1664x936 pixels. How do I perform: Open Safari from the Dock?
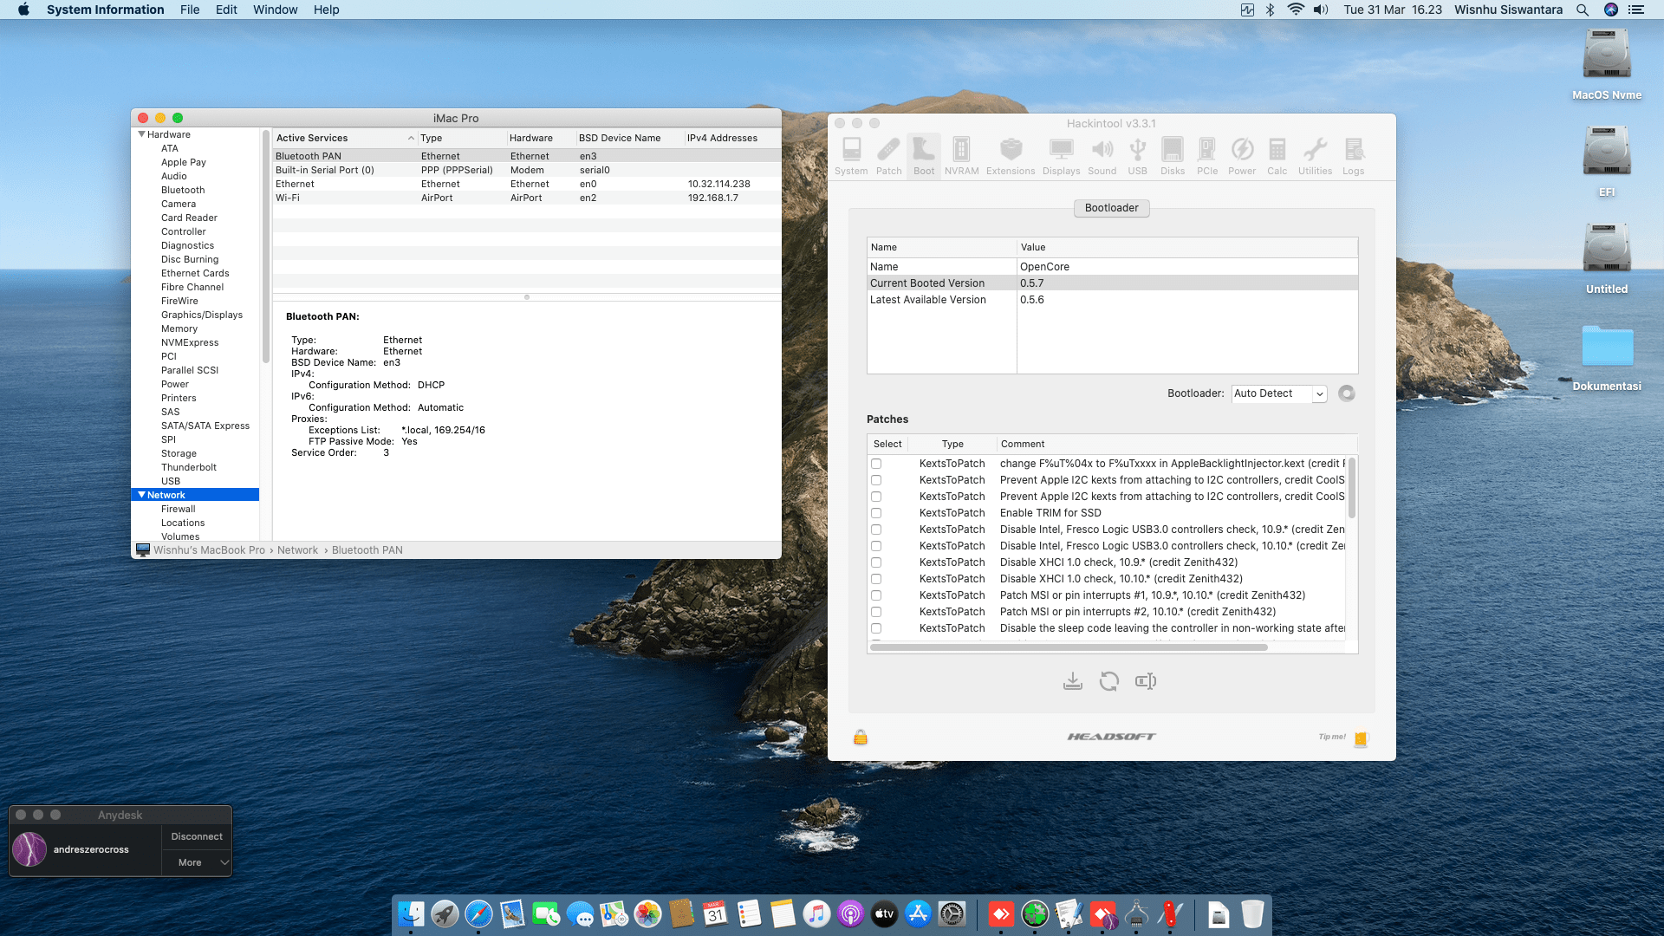point(478,913)
